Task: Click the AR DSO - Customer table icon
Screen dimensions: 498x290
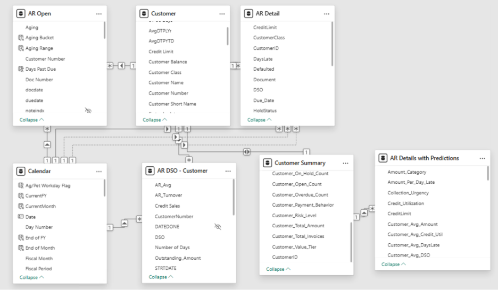Action: coord(151,170)
